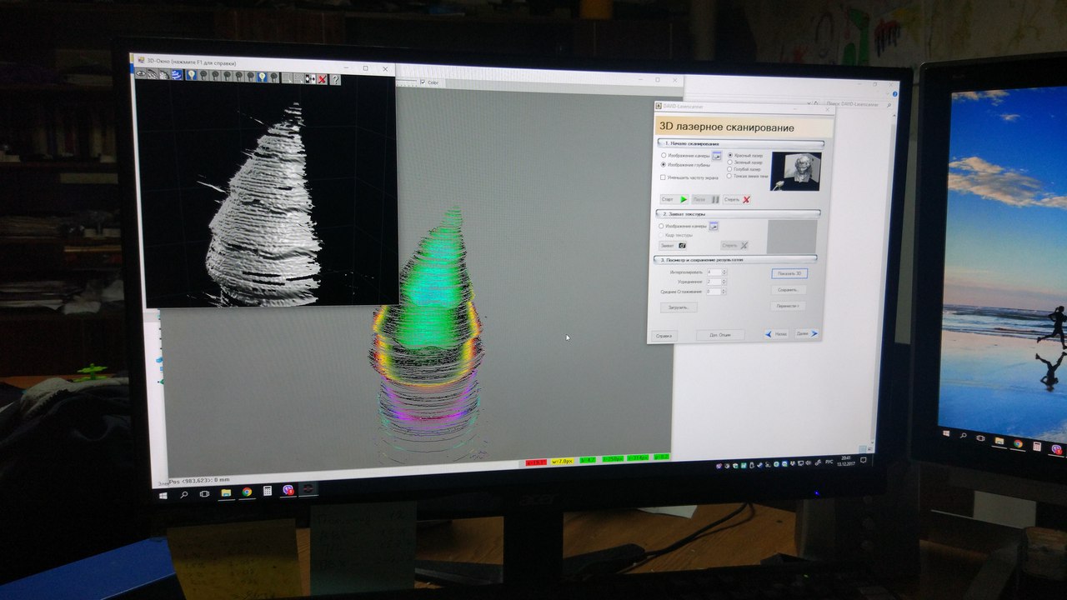Enable the Уменьшить частоту экрана checkbox
Viewport: 1067px width, 600px height.
[664, 177]
